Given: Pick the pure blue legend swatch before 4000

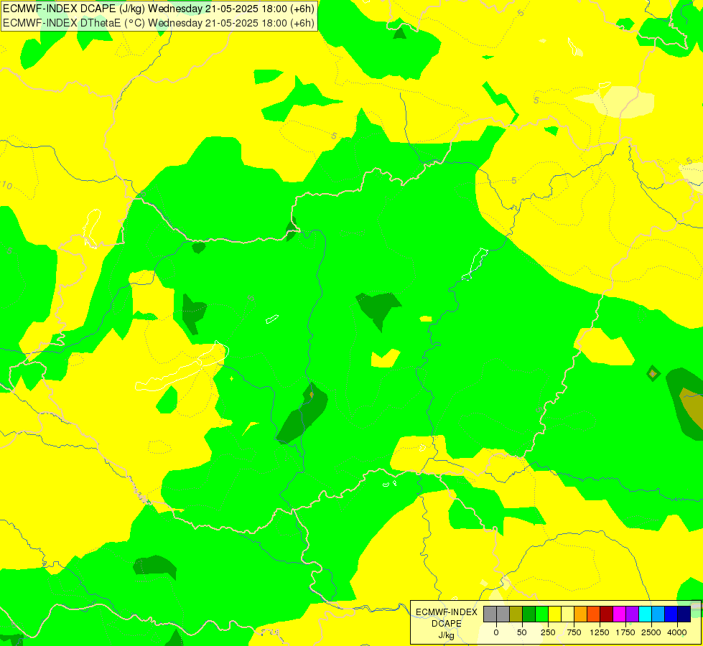Looking at the screenshot, I should pyautogui.click(x=671, y=614).
